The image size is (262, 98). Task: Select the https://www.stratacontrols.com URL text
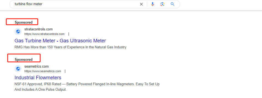coord(45,34)
